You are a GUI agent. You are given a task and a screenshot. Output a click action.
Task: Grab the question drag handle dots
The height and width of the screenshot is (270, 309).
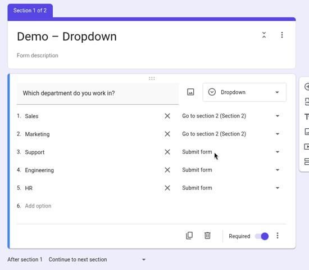[x=152, y=79]
